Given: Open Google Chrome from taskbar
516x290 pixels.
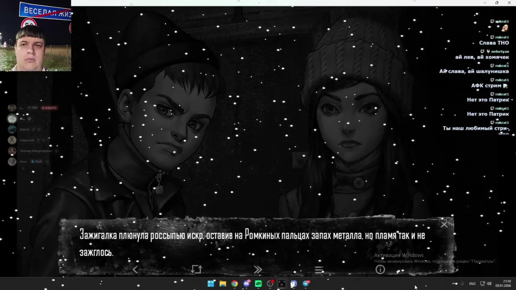Looking at the screenshot, I should pyautogui.click(x=235, y=284).
